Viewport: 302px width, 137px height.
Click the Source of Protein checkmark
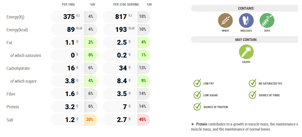197,107
